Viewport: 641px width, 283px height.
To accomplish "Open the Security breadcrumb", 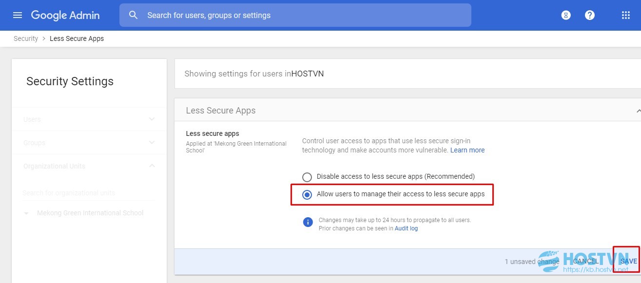I will tap(26, 38).
